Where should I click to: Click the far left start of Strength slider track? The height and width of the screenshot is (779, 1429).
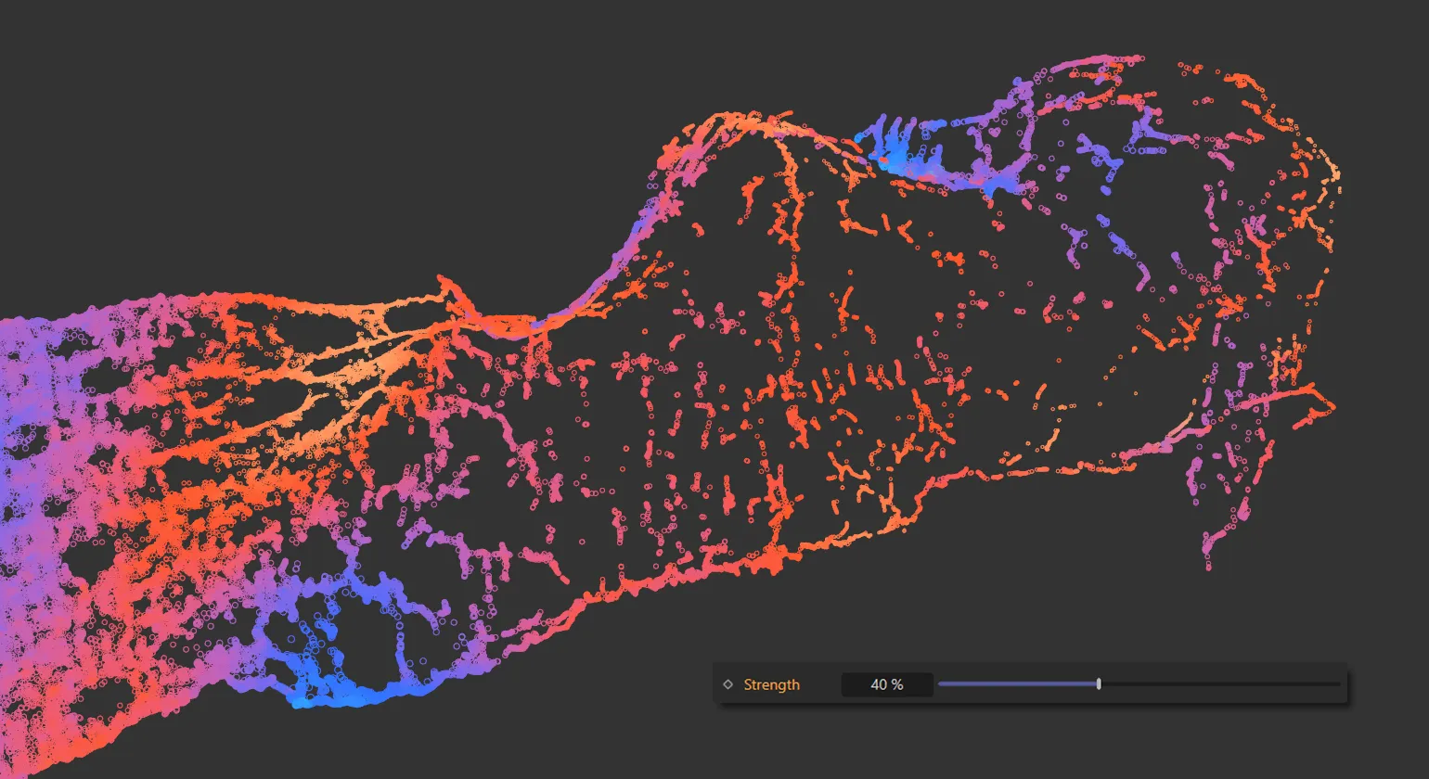click(941, 684)
